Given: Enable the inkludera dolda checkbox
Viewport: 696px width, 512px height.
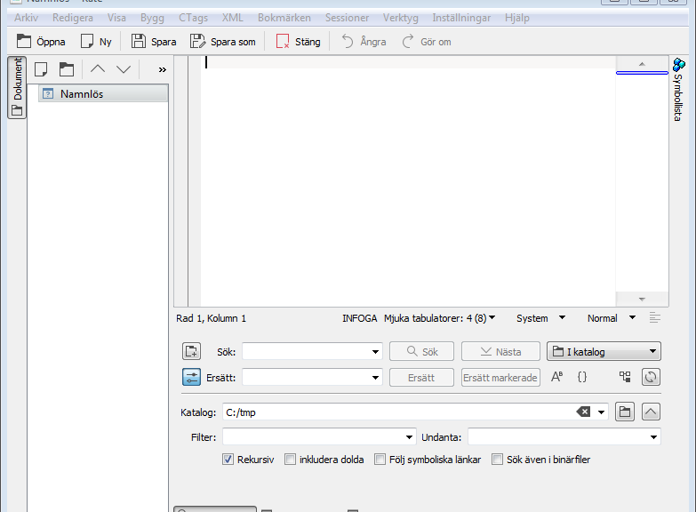Looking at the screenshot, I should point(290,460).
